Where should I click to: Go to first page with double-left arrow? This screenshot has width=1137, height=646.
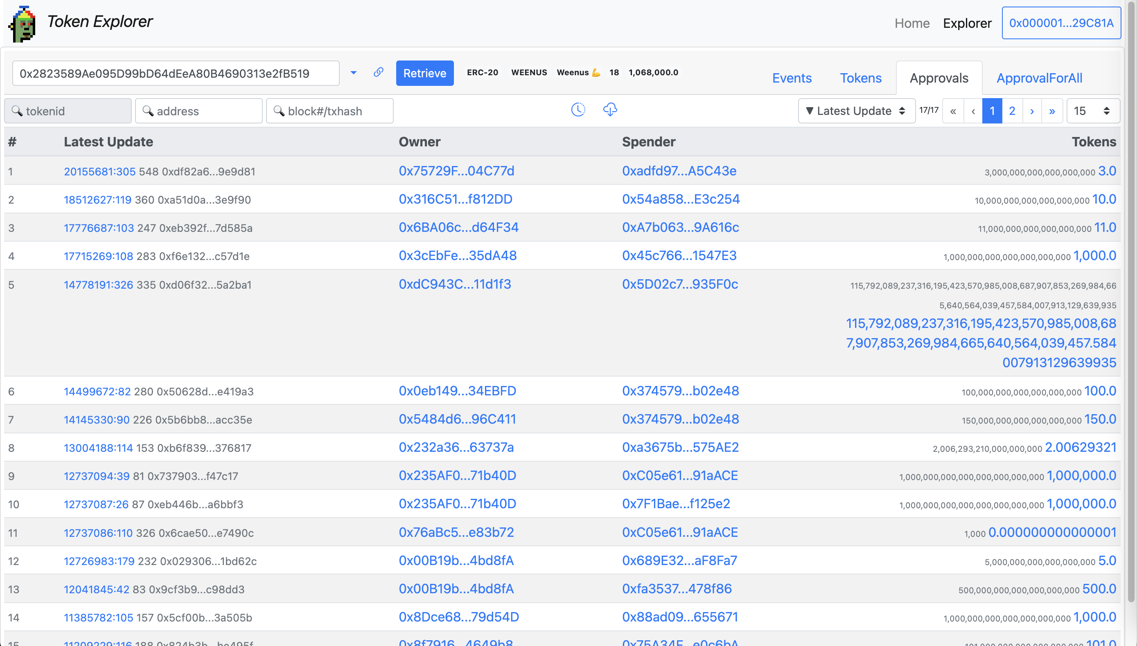(x=953, y=111)
